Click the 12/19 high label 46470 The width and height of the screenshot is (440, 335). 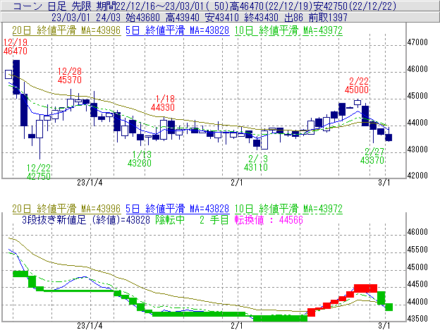coord(16,51)
